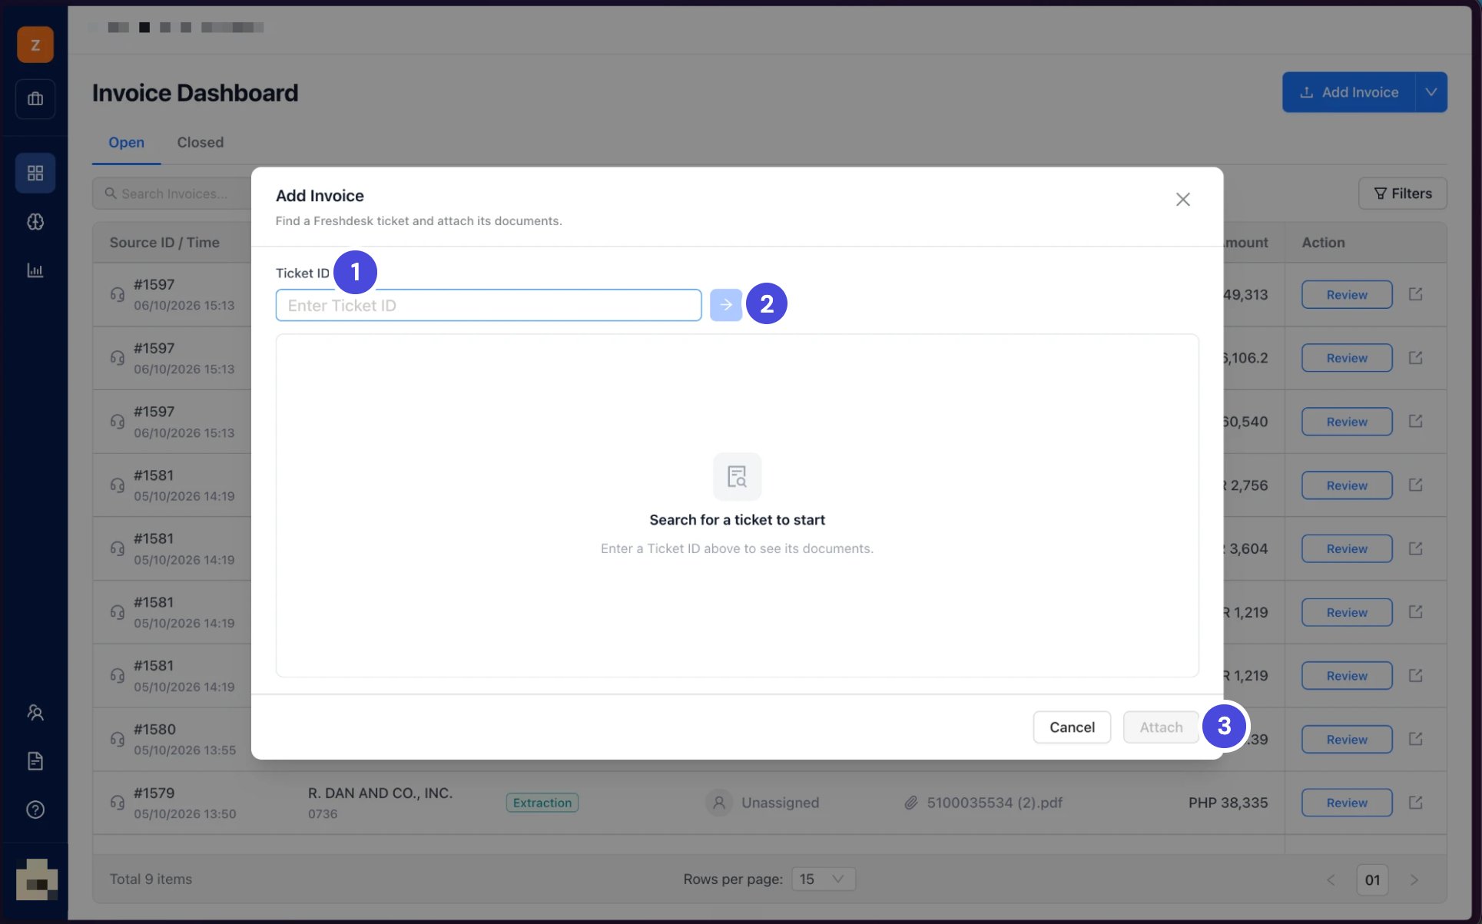Go to previous page arrow
Viewport: 1482px width, 924px height.
[x=1331, y=880]
